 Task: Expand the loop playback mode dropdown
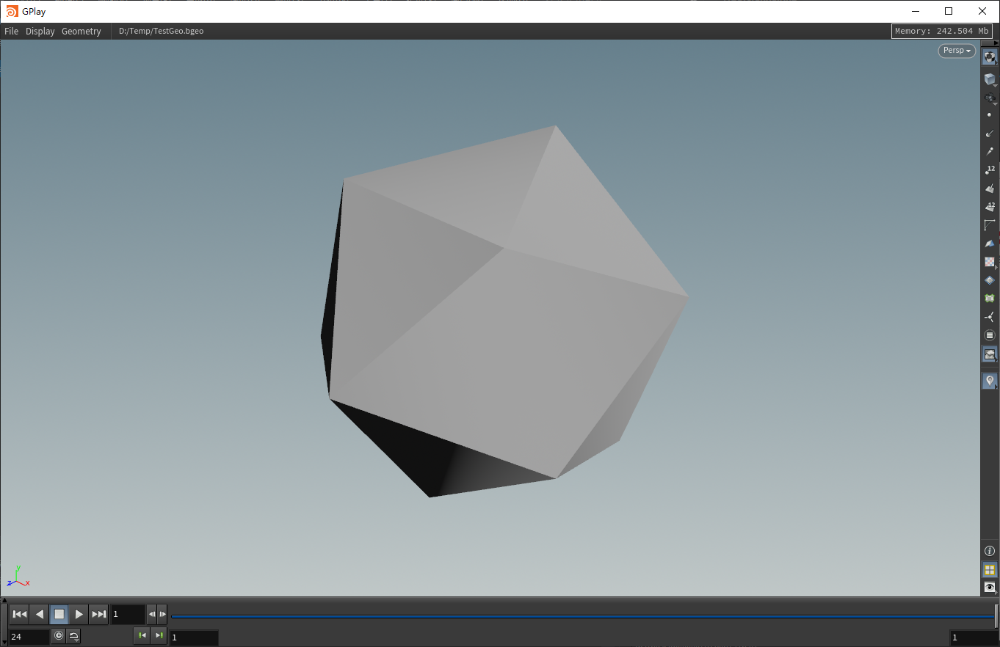[x=73, y=636]
